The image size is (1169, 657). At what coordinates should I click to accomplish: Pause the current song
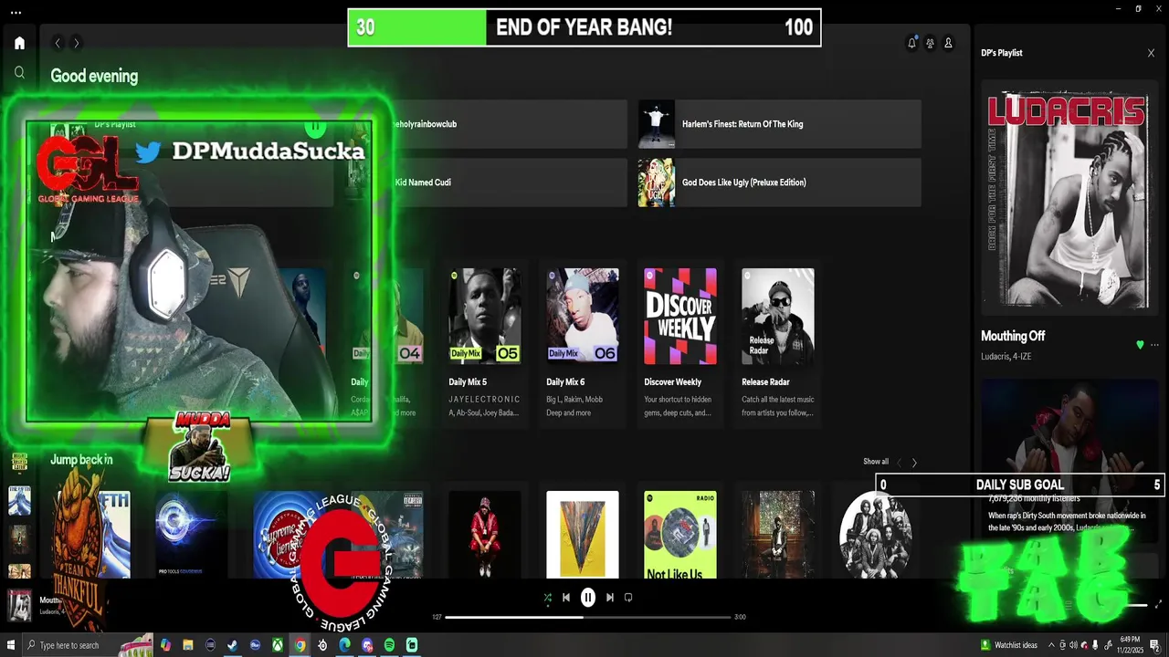[588, 598]
